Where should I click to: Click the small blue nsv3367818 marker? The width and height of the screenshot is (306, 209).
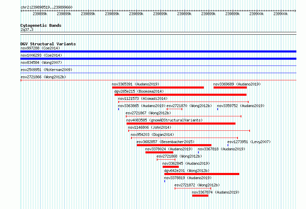click(198, 152)
